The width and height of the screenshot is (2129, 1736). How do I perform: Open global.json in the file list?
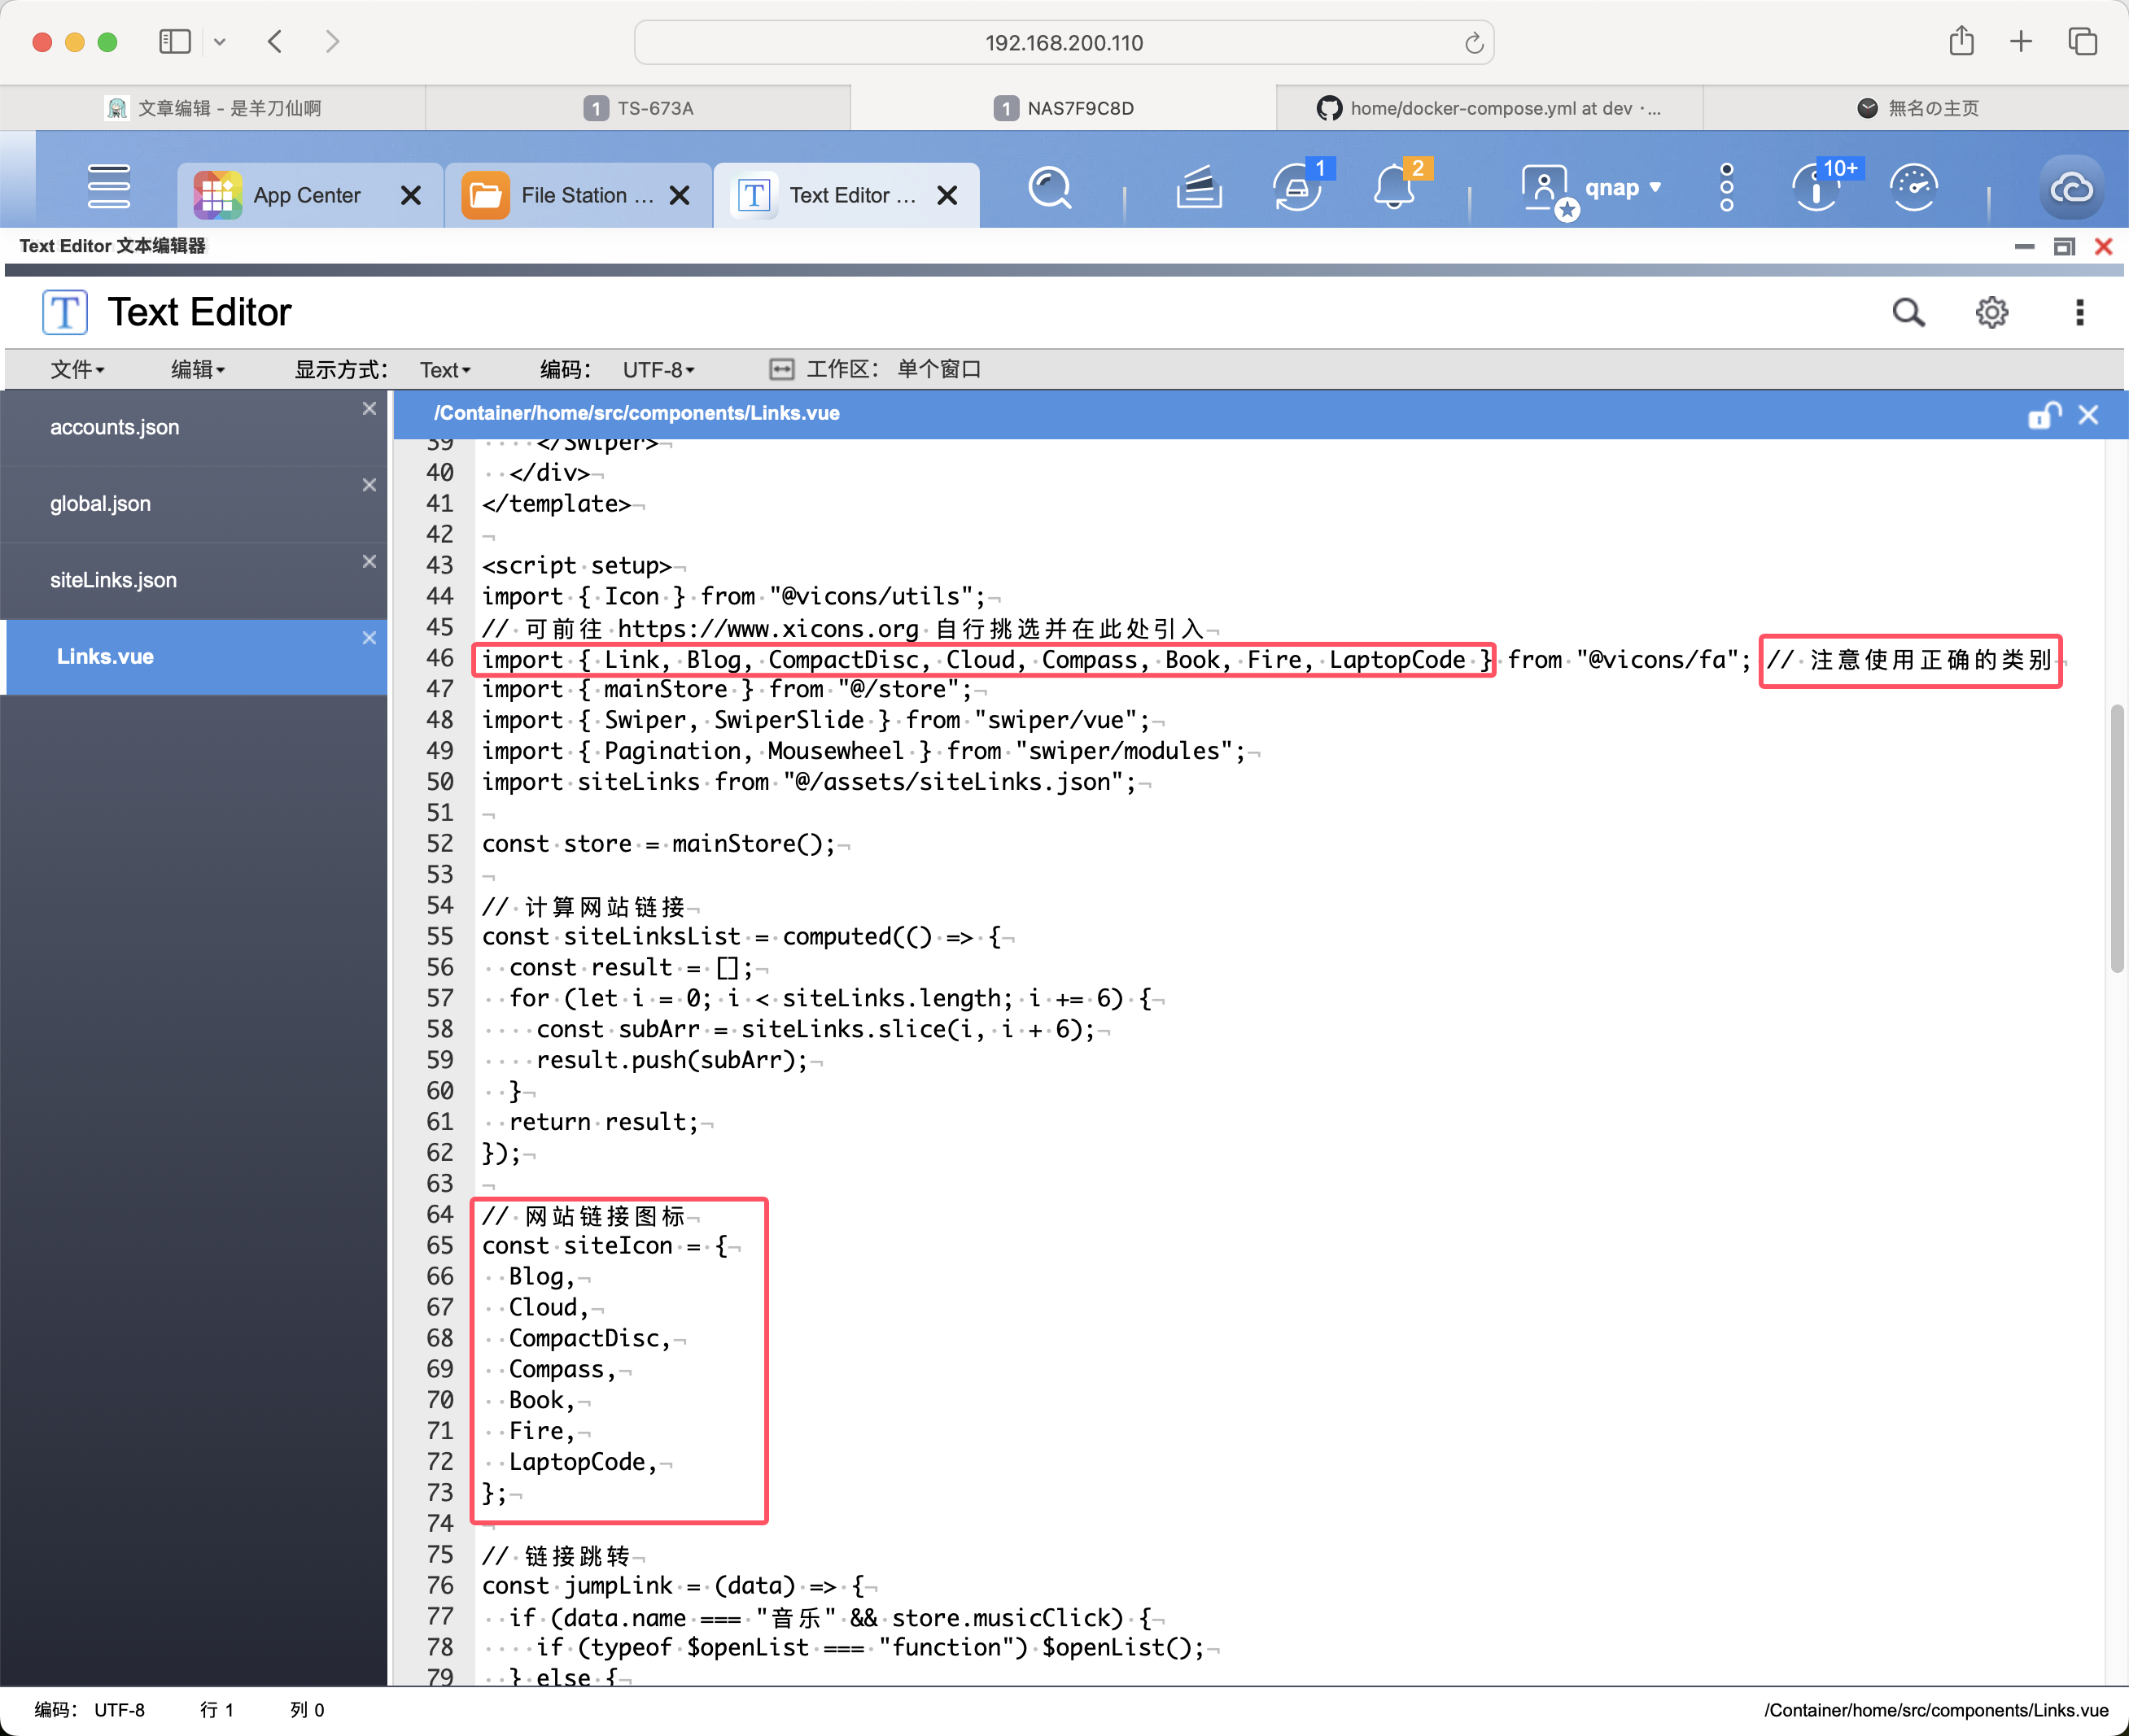[x=100, y=504]
